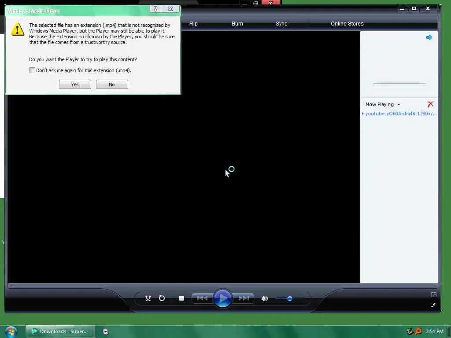Click the warning triangle icon in dialog
The image size is (451, 338).
coord(18,29)
